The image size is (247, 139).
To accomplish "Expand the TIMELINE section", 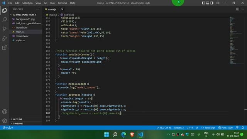I will pyautogui.click(x=18, y=124).
